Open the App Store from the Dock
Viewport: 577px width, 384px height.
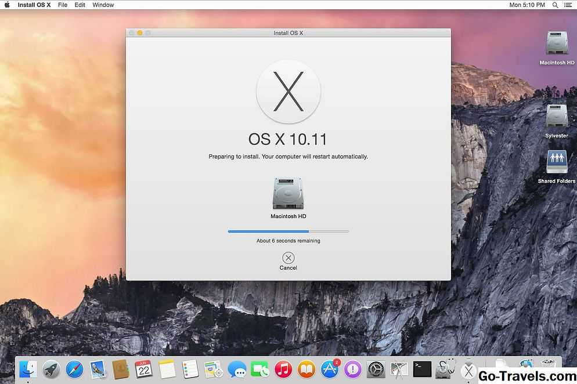click(x=330, y=369)
